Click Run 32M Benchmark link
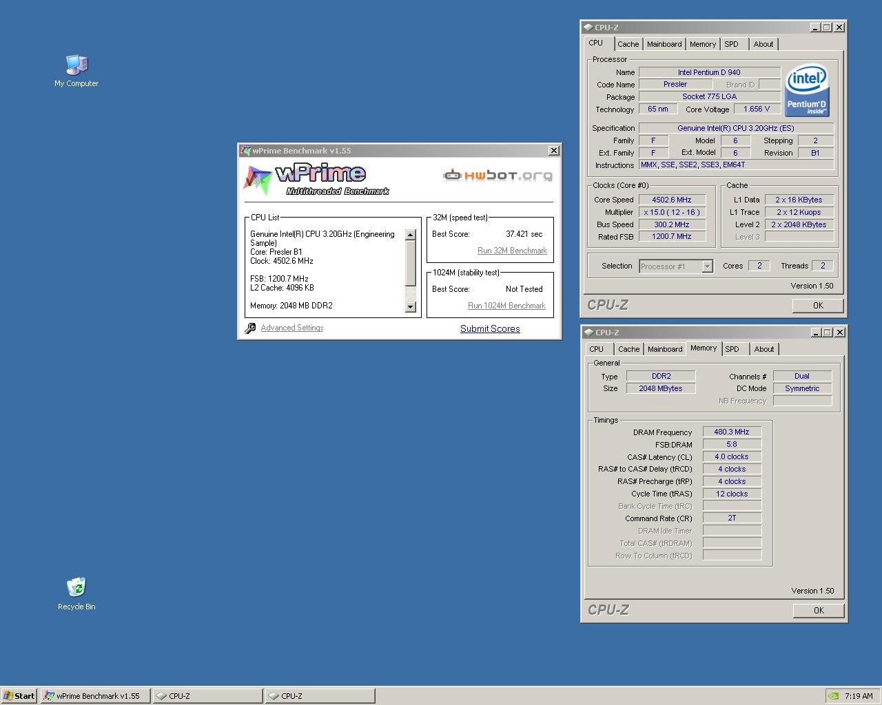882x705 pixels. click(x=512, y=251)
